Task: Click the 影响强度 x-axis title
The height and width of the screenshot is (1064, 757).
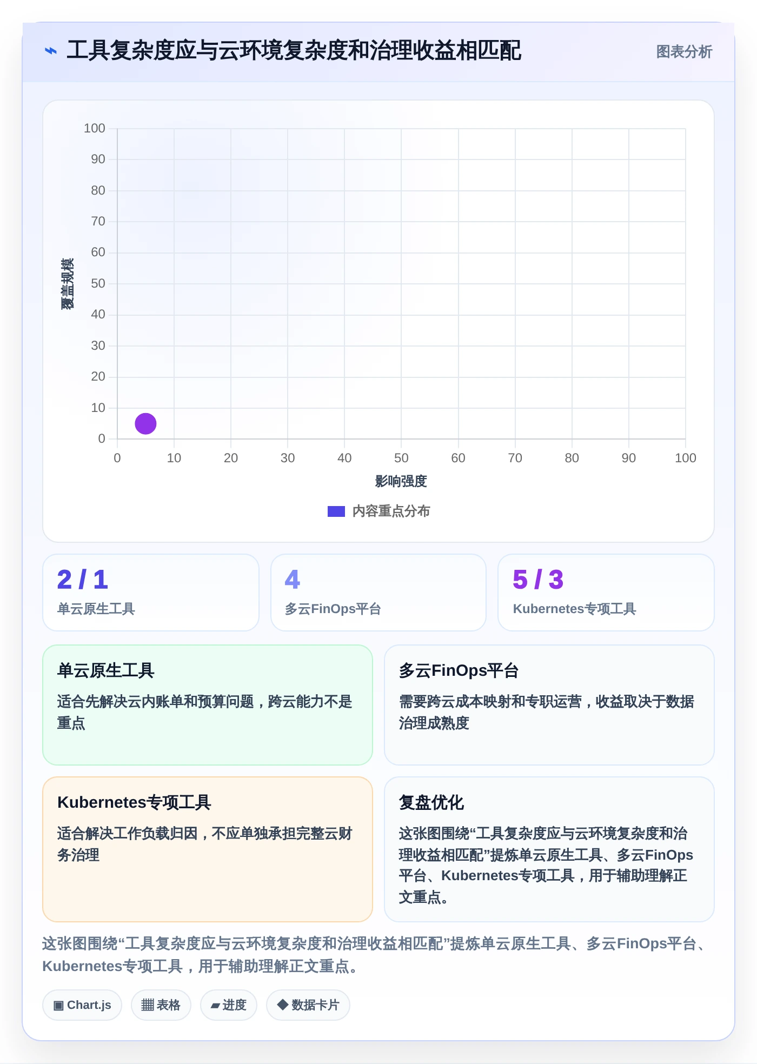Action: coord(401,481)
